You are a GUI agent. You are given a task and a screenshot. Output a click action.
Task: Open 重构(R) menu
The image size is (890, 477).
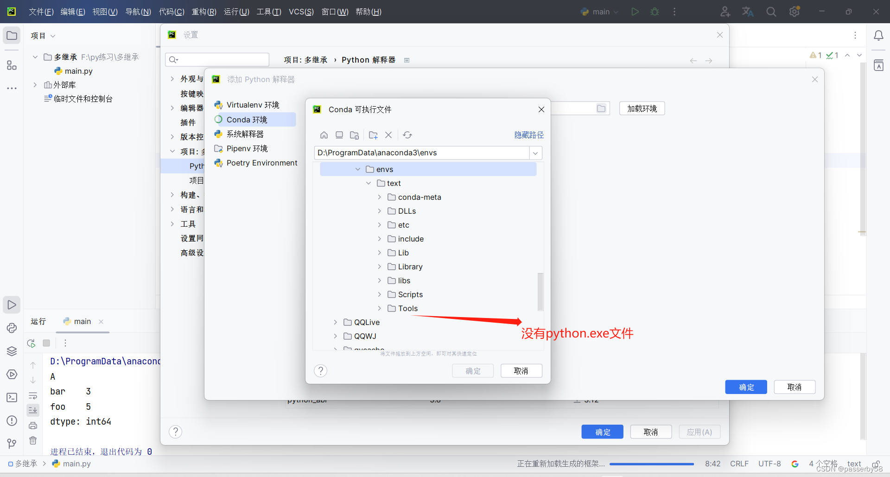tap(204, 12)
